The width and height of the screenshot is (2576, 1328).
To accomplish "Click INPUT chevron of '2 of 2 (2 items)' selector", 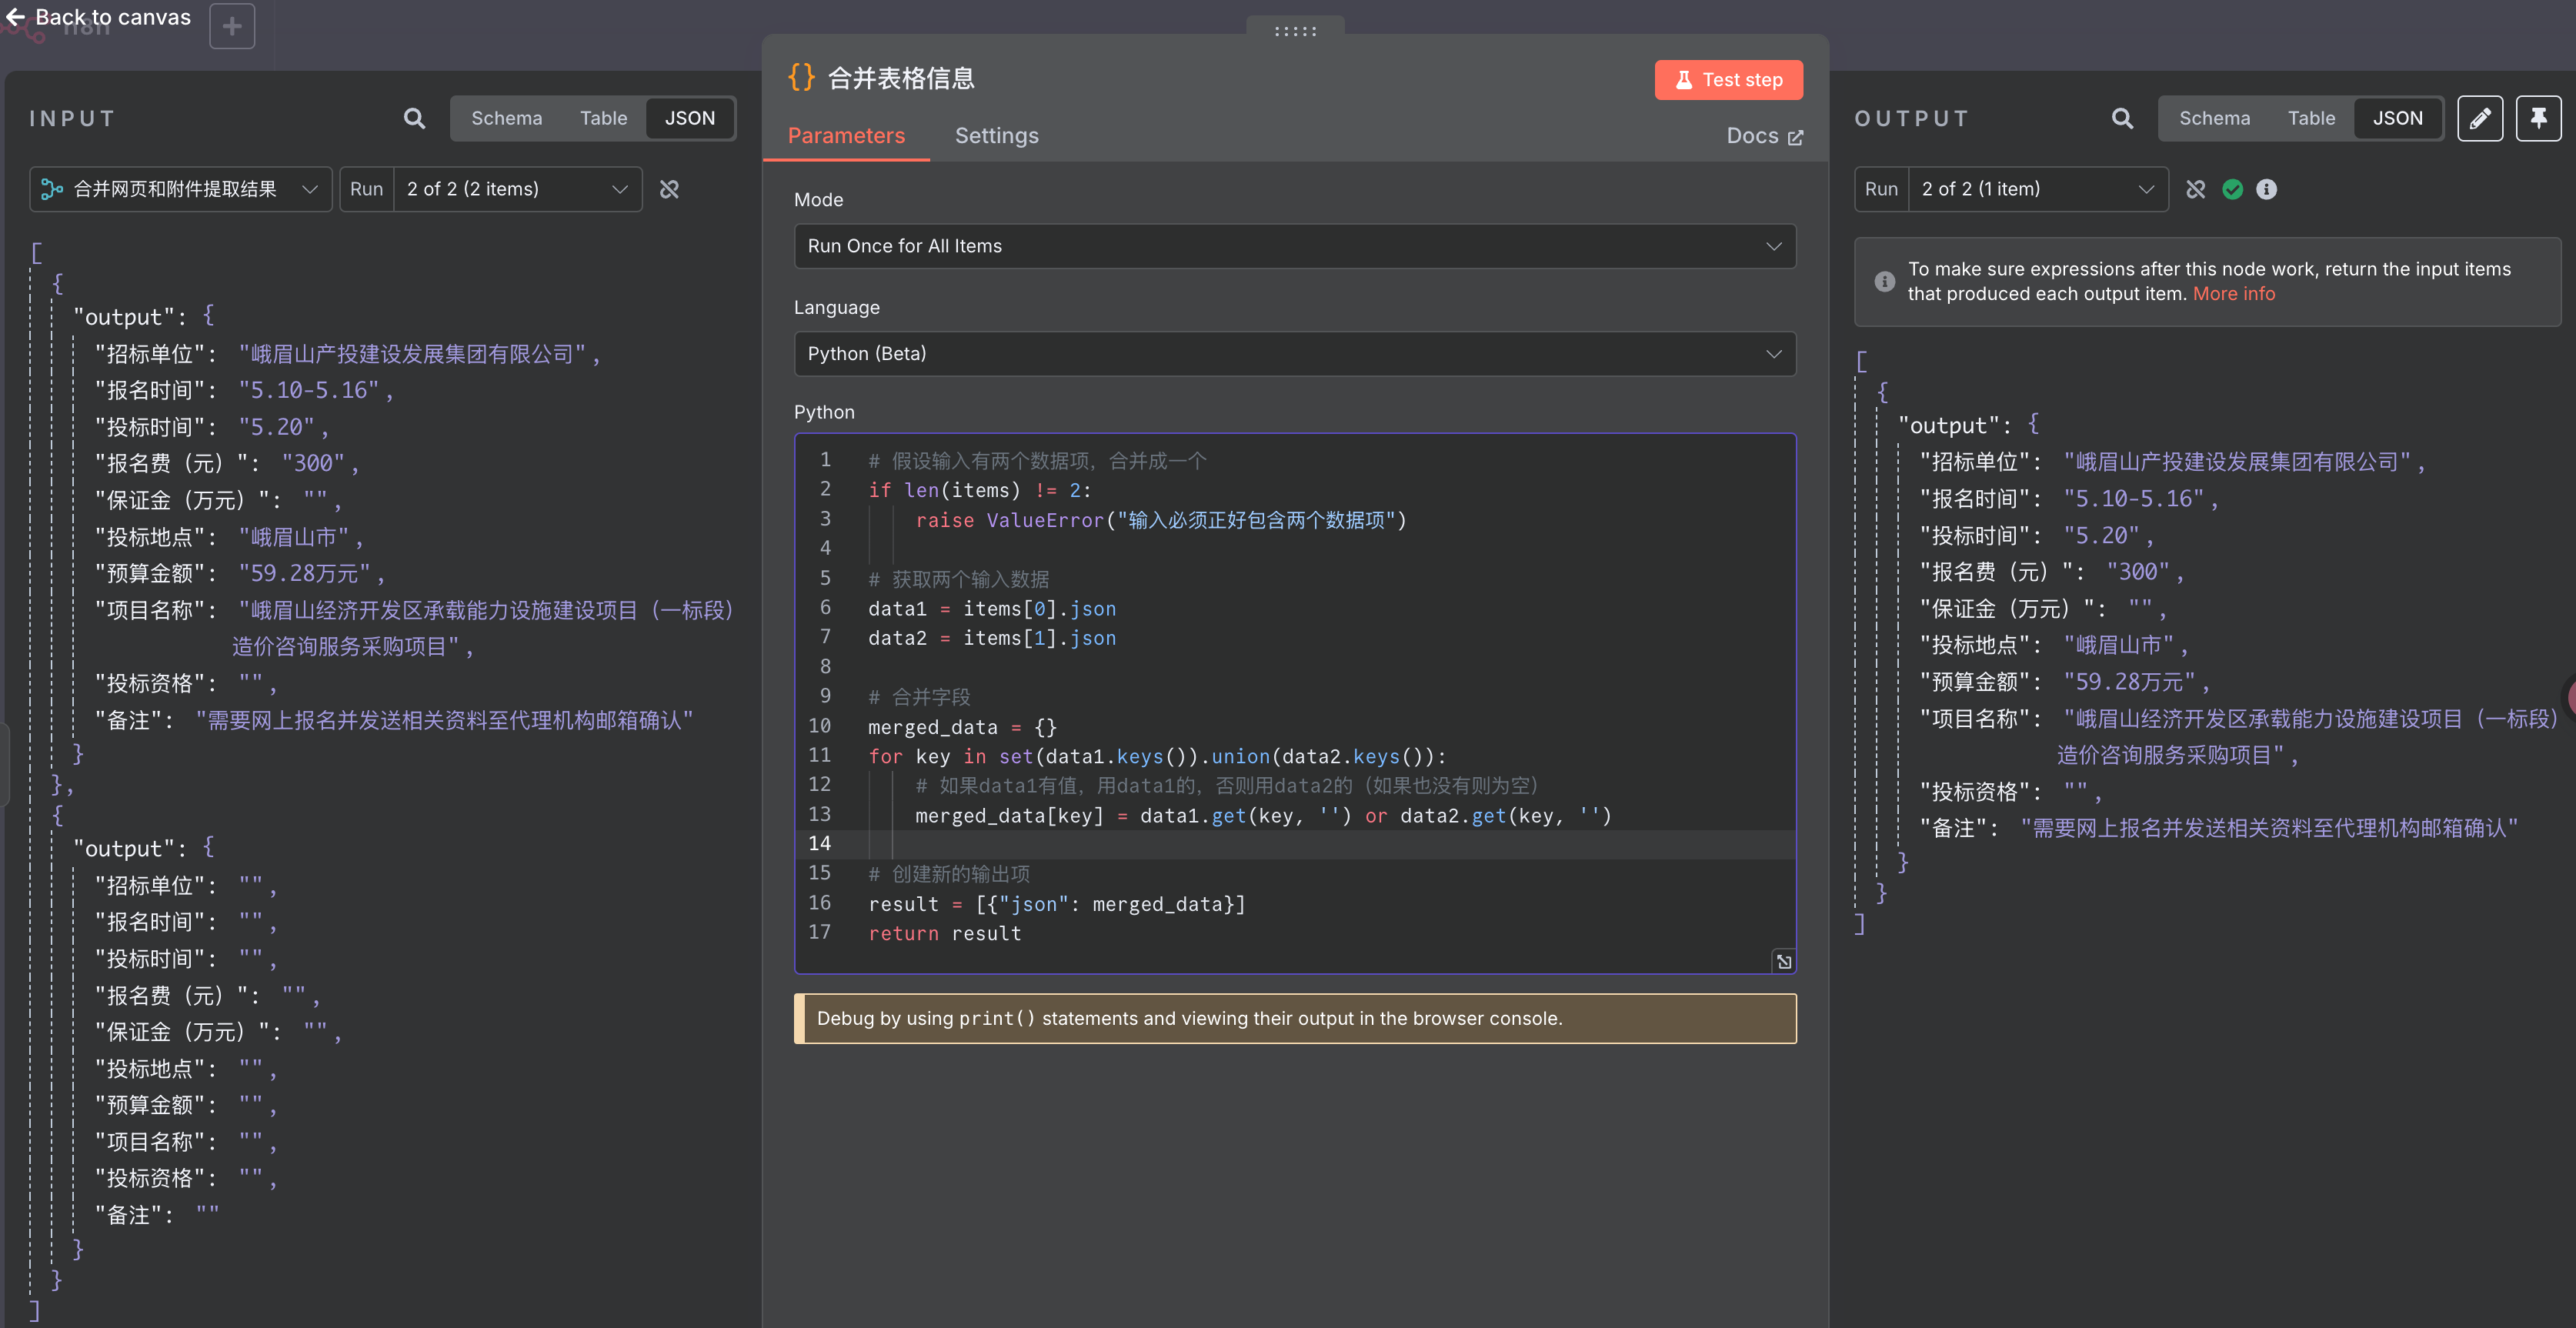I will coord(619,189).
